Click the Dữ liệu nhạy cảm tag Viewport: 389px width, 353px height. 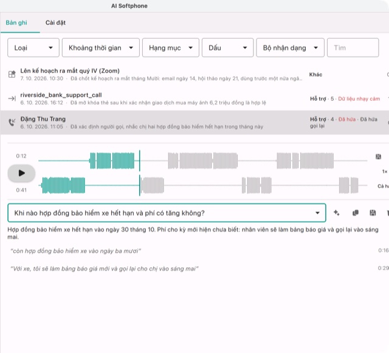359,99
